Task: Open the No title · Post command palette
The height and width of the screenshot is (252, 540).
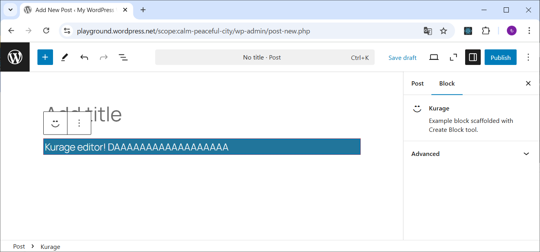Action: [265, 57]
